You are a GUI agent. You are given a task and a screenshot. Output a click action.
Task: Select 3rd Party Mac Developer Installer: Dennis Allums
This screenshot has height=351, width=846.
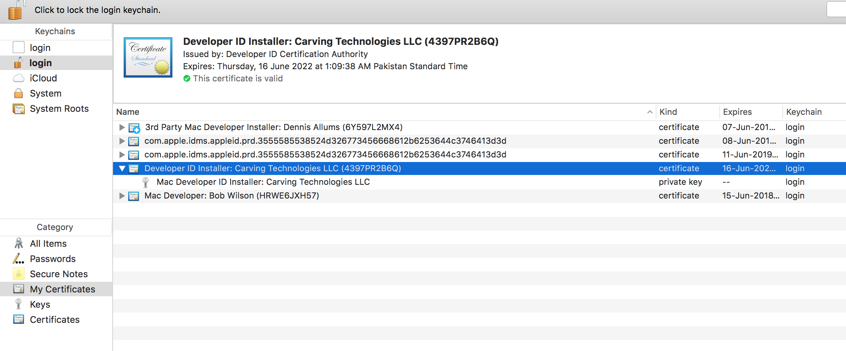[x=274, y=127]
